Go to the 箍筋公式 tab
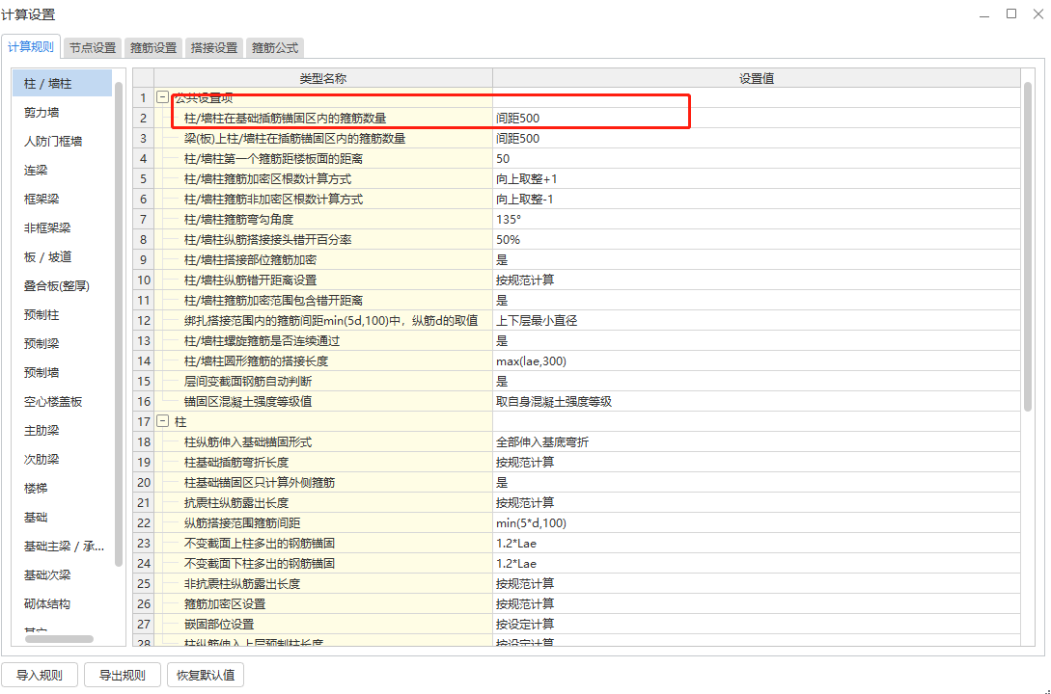Viewport: 1051px width, 694px height. click(275, 47)
